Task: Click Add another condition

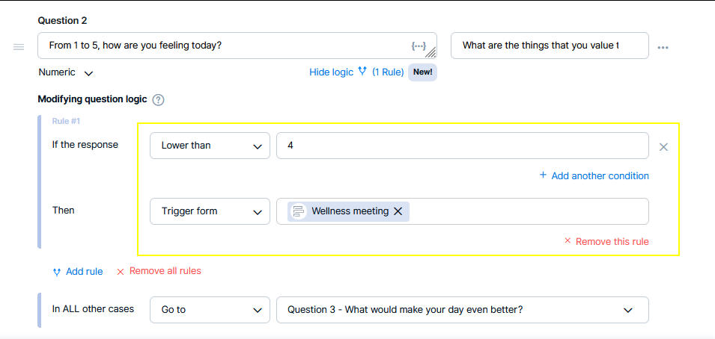Action: click(x=594, y=175)
